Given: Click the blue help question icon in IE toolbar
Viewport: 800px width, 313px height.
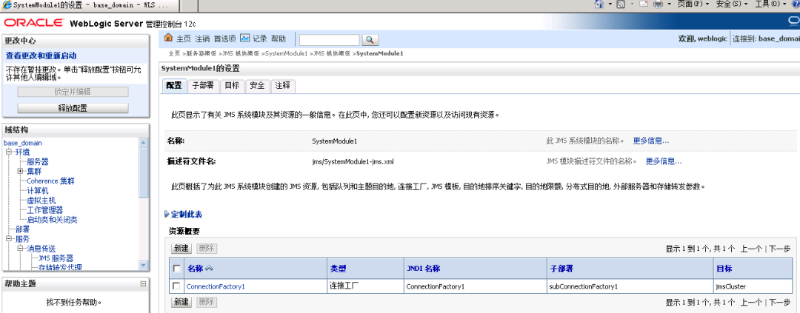Looking at the screenshot, I should coord(796,4).
